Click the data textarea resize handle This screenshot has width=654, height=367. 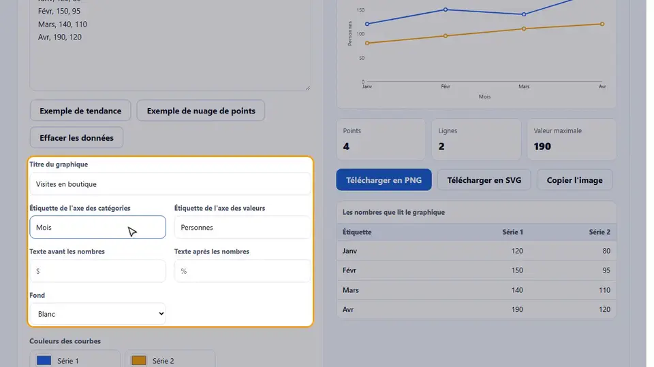(x=308, y=88)
